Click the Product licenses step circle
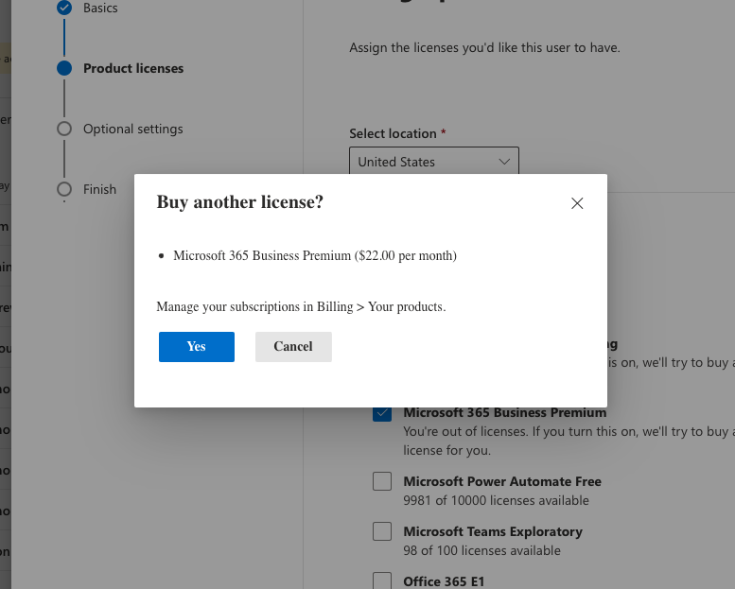This screenshot has width=735, height=589. click(x=64, y=68)
